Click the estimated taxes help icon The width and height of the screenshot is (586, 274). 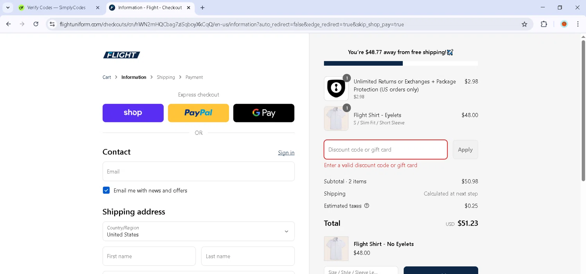pos(366,206)
